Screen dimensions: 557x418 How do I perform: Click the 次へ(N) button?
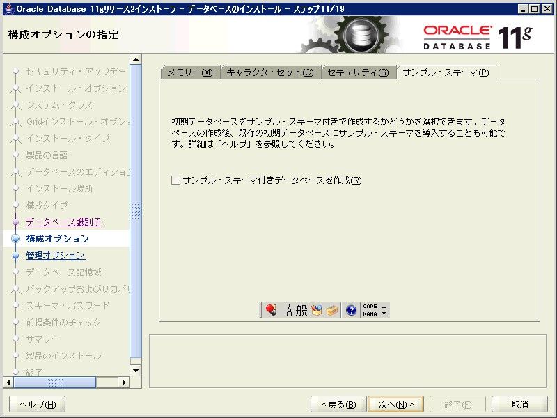pos(395,405)
